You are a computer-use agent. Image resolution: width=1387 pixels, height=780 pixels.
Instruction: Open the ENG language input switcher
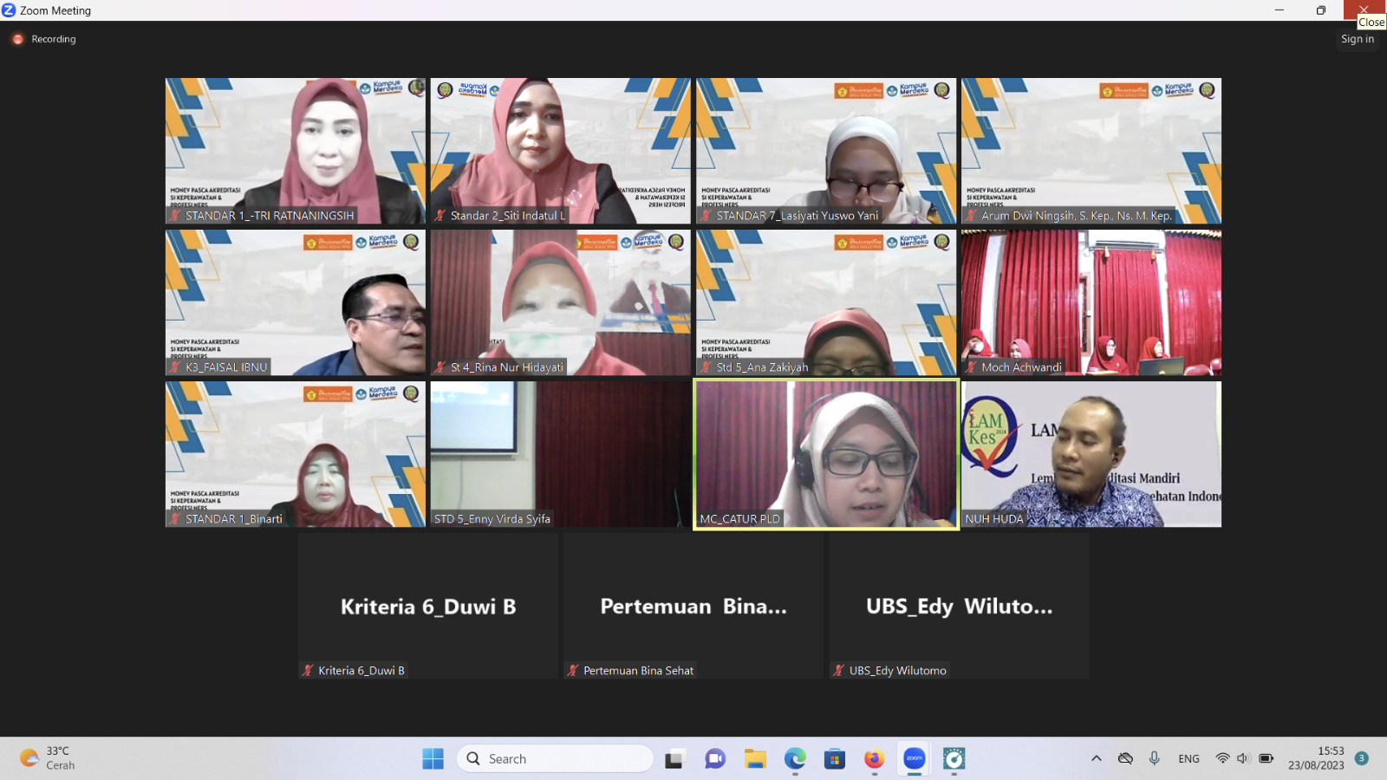(1188, 758)
